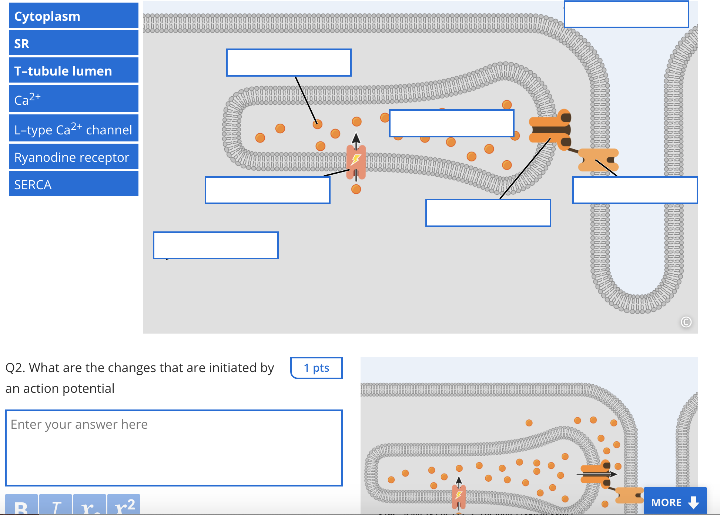
Task: Pick the SERCA label tile
Action: point(74,184)
